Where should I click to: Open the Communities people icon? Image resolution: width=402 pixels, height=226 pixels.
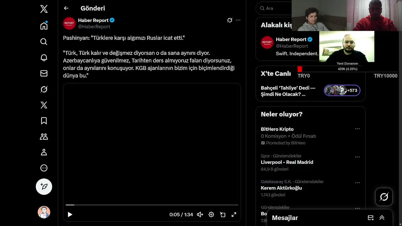pyautogui.click(x=44, y=137)
